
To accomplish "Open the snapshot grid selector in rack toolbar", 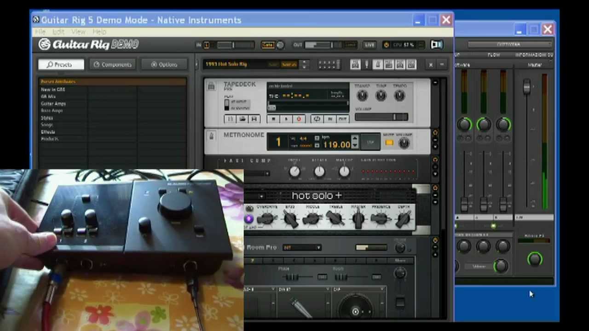I will 329,65.
